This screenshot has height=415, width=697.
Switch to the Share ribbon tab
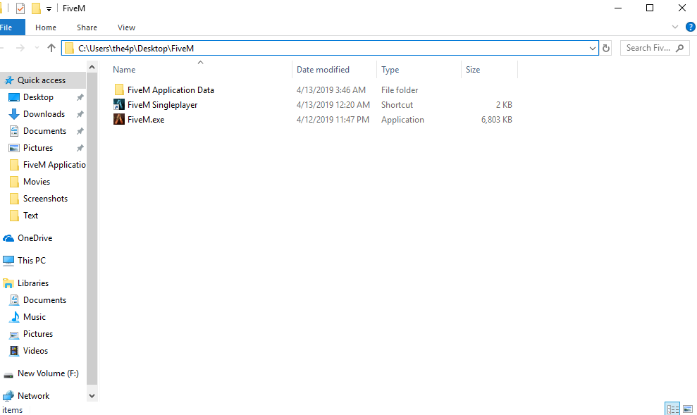(87, 27)
